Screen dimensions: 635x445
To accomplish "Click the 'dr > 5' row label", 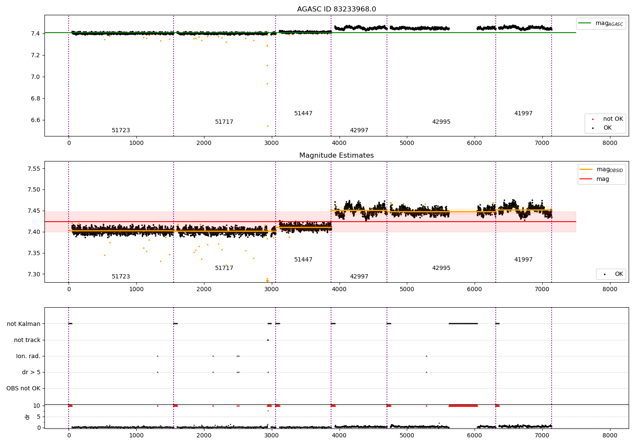I will 31,372.
